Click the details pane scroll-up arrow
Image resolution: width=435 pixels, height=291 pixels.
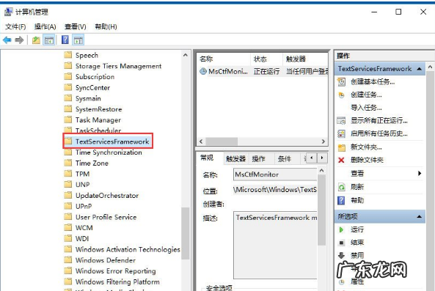pos(321,171)
